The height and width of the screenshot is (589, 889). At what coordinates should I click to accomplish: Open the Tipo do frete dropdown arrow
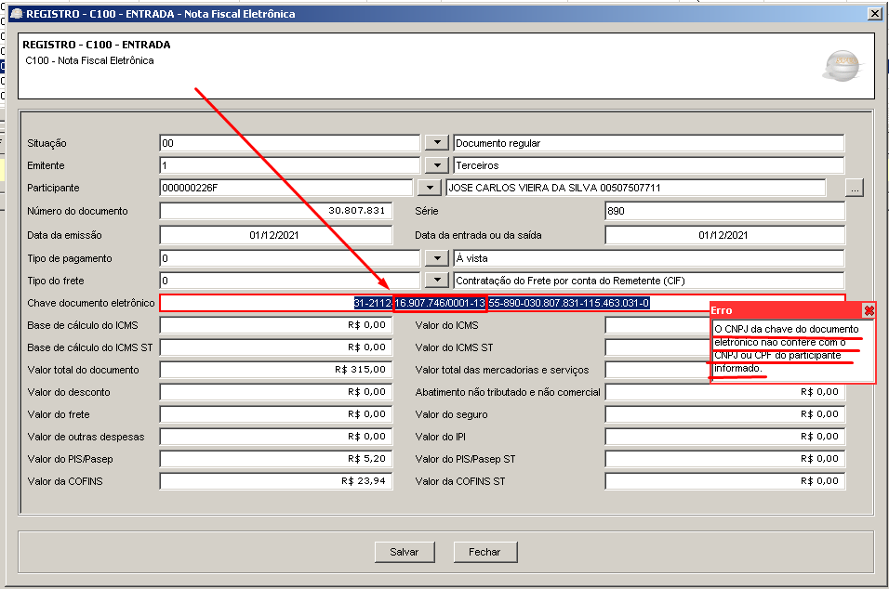(x=436, y=281)
